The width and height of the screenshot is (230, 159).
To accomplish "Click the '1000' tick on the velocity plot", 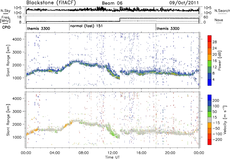I will [17, 137].
